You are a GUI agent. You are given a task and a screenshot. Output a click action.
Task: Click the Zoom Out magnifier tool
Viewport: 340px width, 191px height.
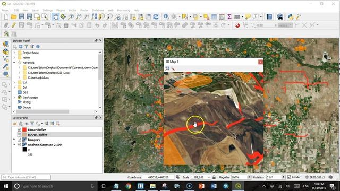point(79,16)
